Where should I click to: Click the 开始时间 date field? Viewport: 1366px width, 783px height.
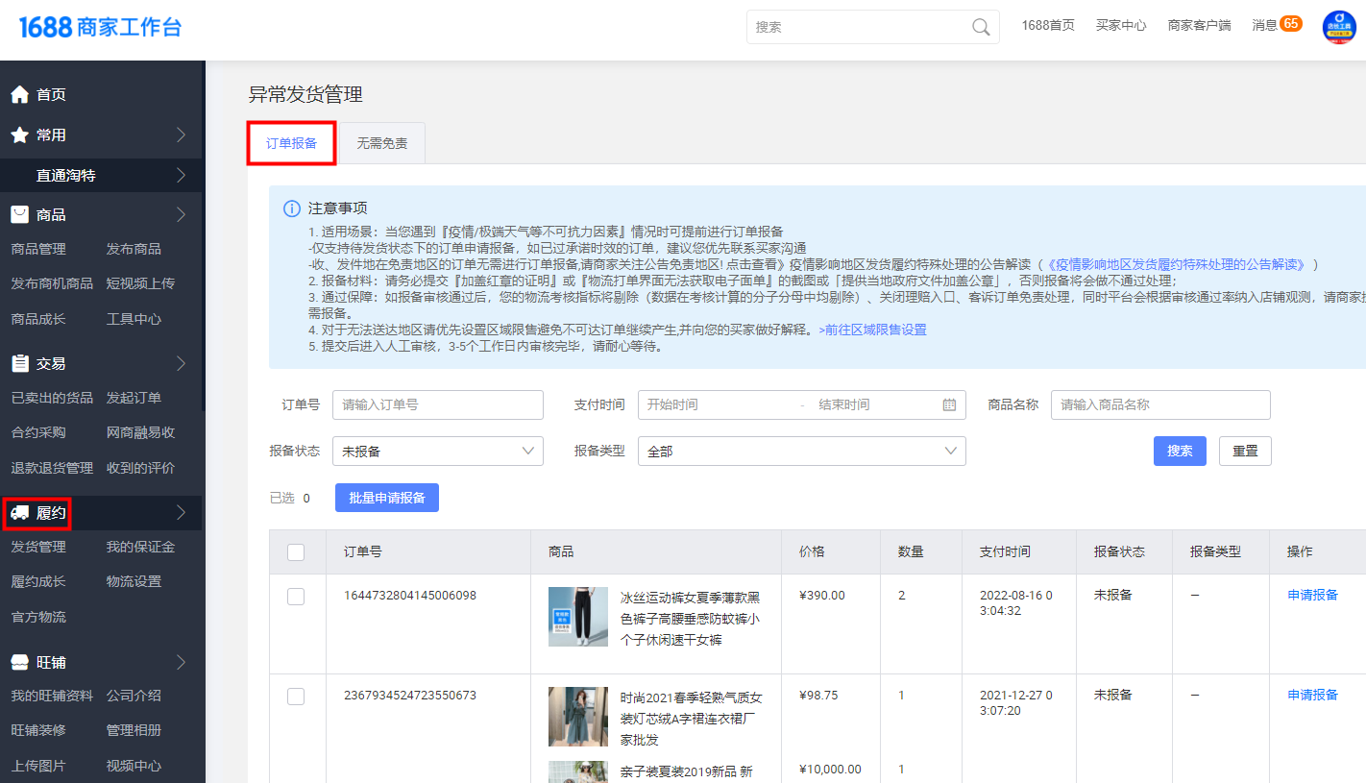click(719, 404)
